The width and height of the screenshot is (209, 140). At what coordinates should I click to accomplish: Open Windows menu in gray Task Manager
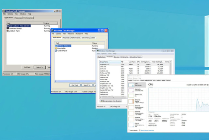(x=23, y=14)
